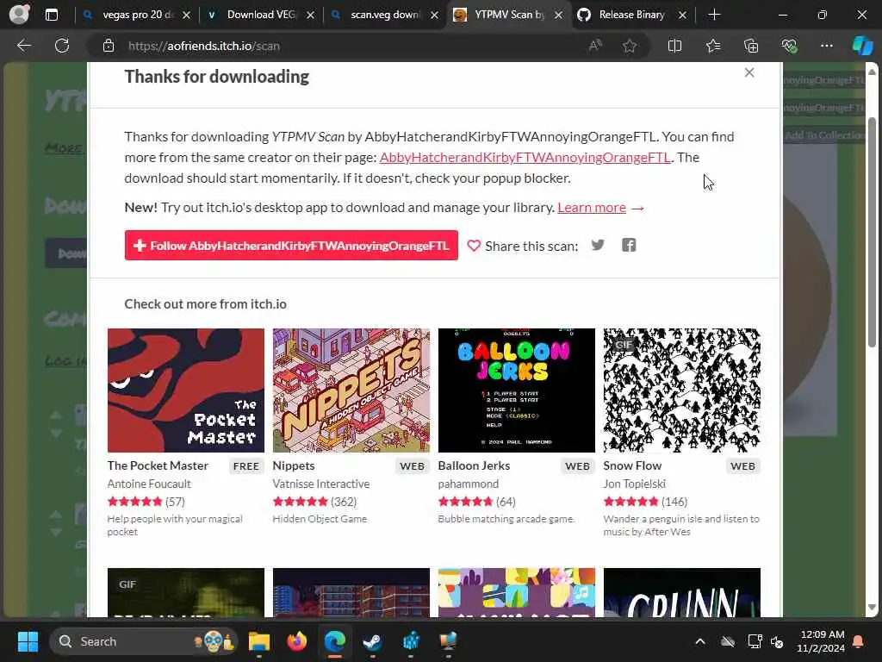Close the YTPMV Scan tab
882x662 pixels.
[x=558, y=16]
